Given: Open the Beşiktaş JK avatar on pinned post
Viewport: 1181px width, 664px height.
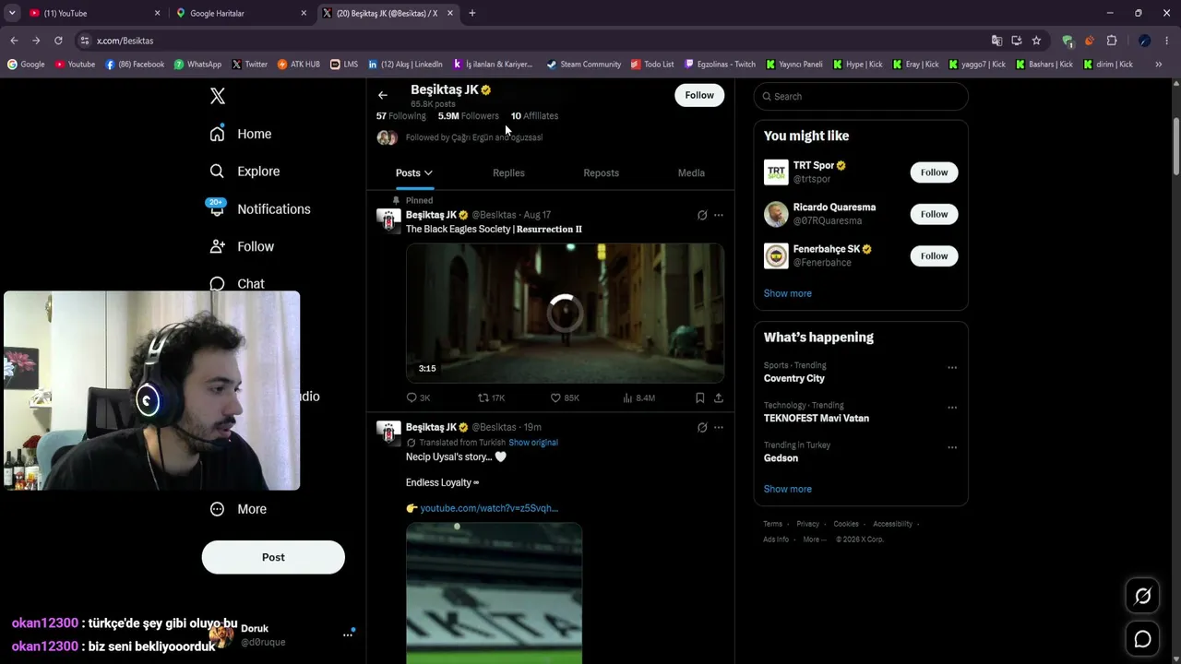Looking at the screenshot, I should point(389,221).
